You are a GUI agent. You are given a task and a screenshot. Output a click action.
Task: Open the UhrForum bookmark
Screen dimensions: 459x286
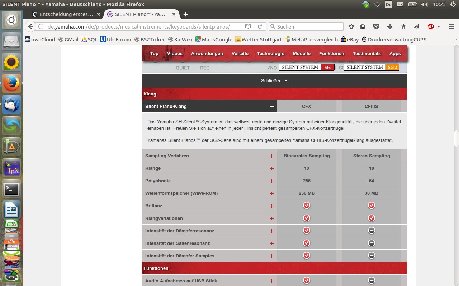click(x=116, y=40)
